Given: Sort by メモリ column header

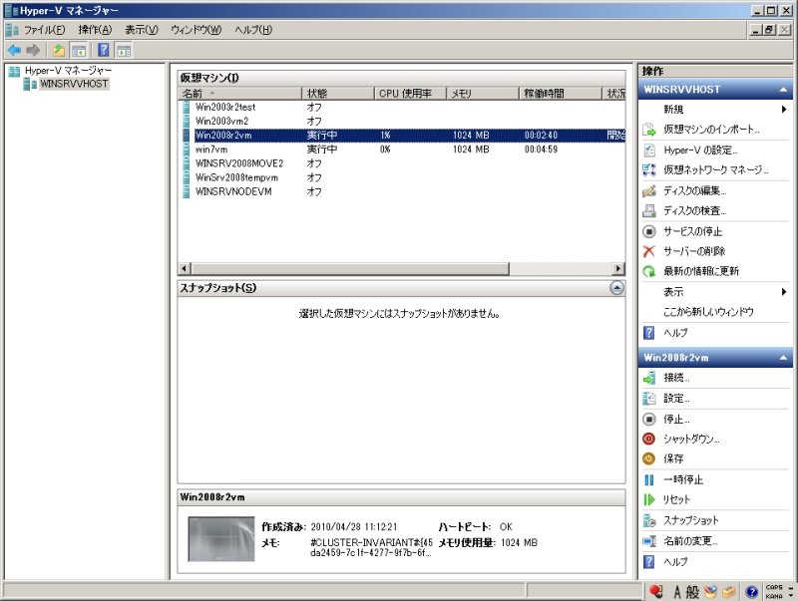Looking at the screenshot, I should click(x=483, y=94).
